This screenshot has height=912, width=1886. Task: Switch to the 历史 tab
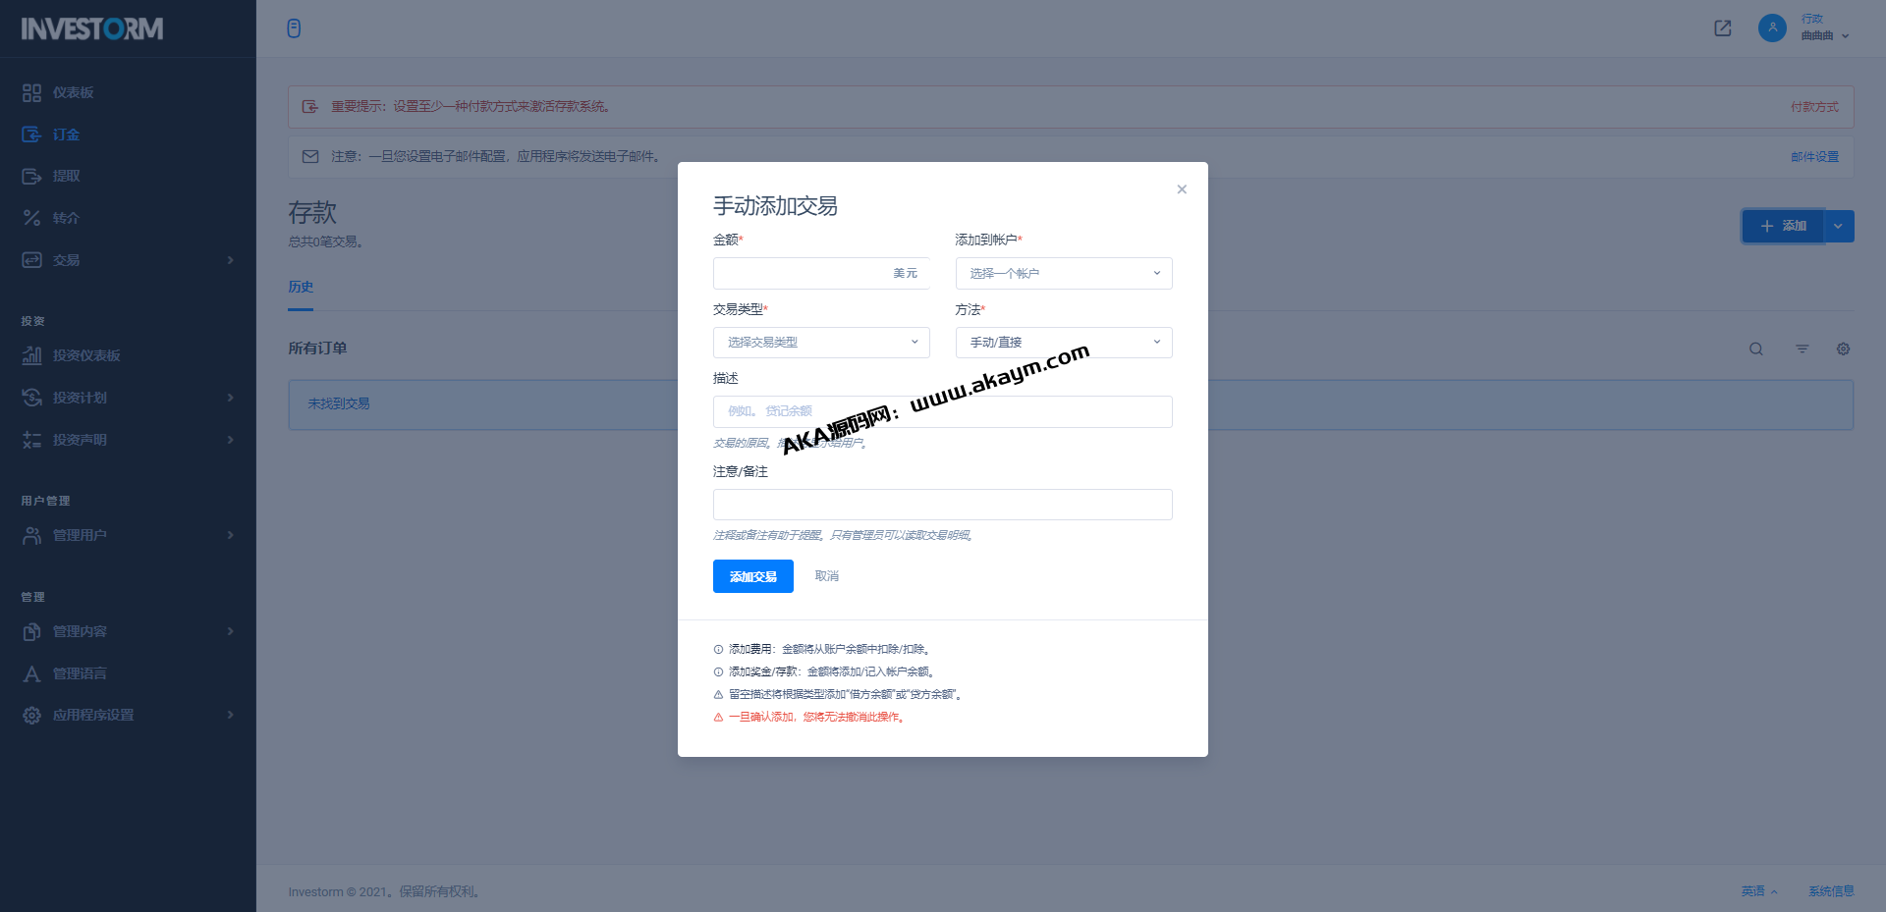click(x=301, y=287)
